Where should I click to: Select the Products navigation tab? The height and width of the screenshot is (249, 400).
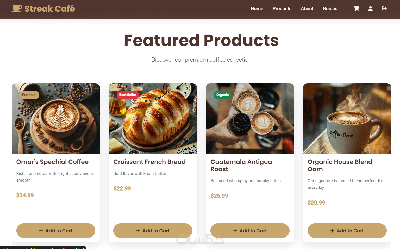tap(282, 9)
